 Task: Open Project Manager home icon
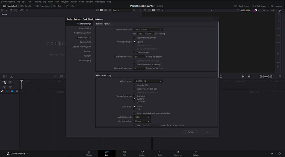272,153
